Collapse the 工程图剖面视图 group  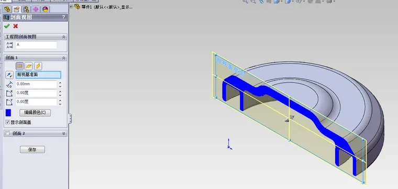coord(64,37)
